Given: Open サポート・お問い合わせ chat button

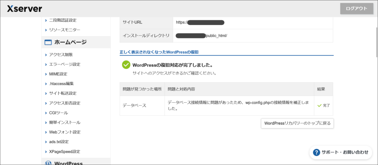Looking at the screenshot, I should [x=341, y=152].
